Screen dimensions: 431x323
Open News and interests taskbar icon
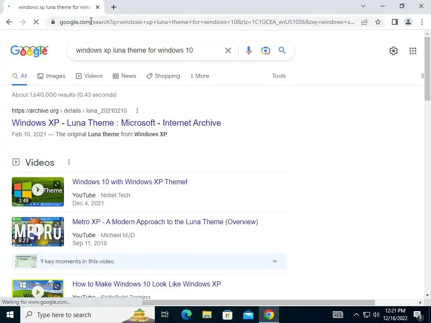338,315
